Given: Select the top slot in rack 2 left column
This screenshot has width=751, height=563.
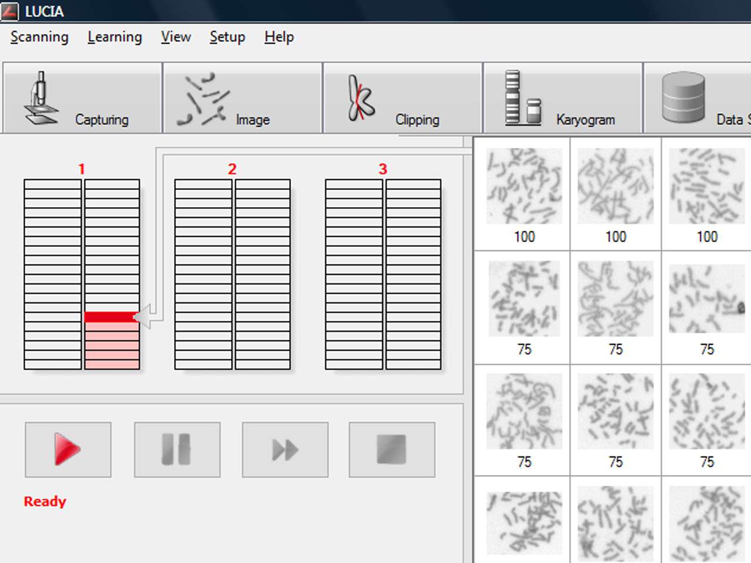Looking at the screenshot, I should tap(204, 184).
